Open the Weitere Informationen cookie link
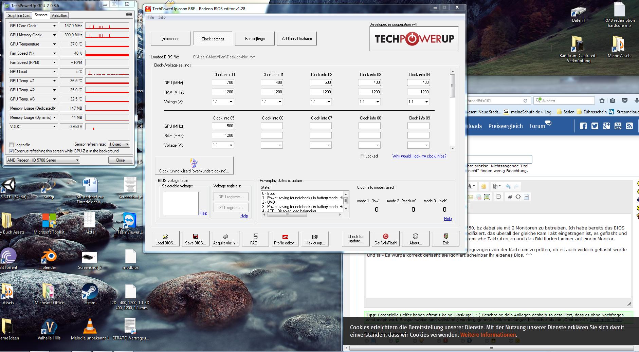The image size is (639, 352). 488,335
